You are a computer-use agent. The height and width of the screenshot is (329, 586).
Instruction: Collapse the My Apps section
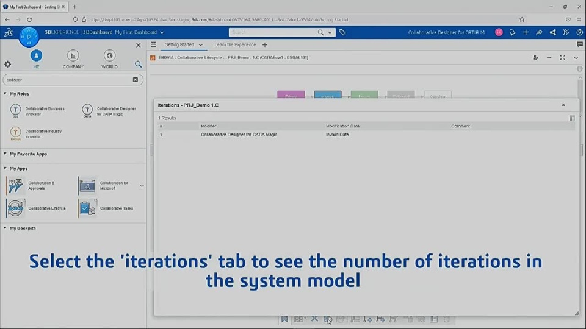pyautogui.click(x=5, y=168)
